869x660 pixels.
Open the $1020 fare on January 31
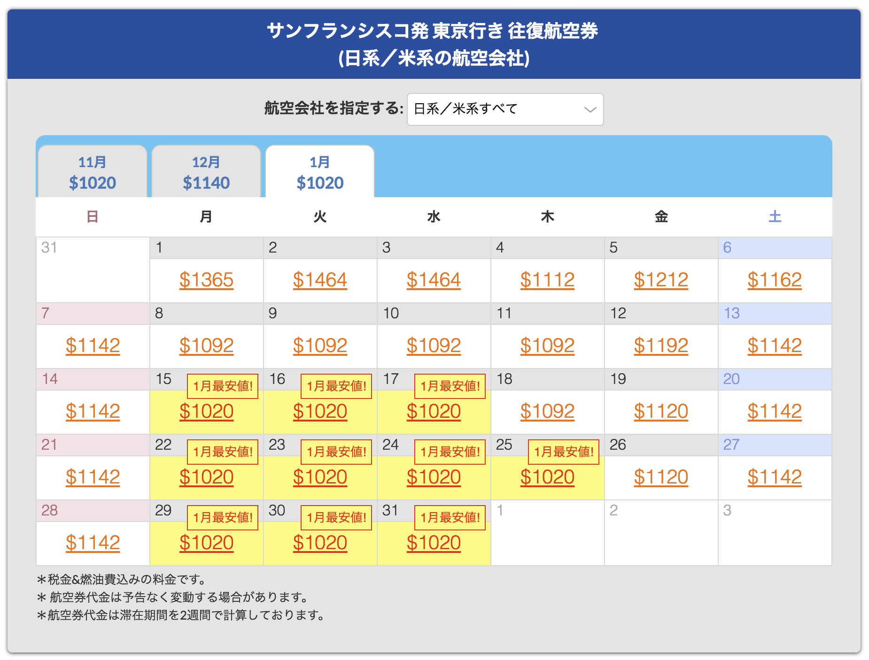click(434, 543)
